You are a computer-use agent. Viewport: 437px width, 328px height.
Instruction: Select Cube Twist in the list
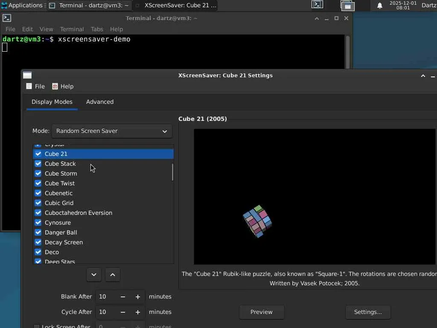click(x=103, y=183)
